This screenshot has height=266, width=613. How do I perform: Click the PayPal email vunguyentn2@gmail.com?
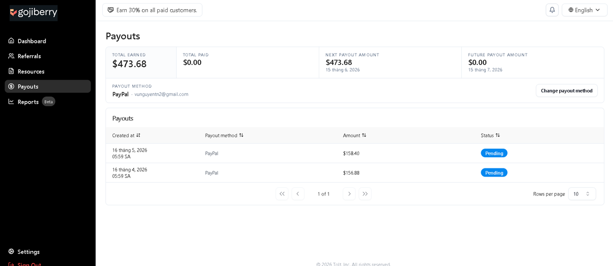pyautogui.click(x=161, y=94)
